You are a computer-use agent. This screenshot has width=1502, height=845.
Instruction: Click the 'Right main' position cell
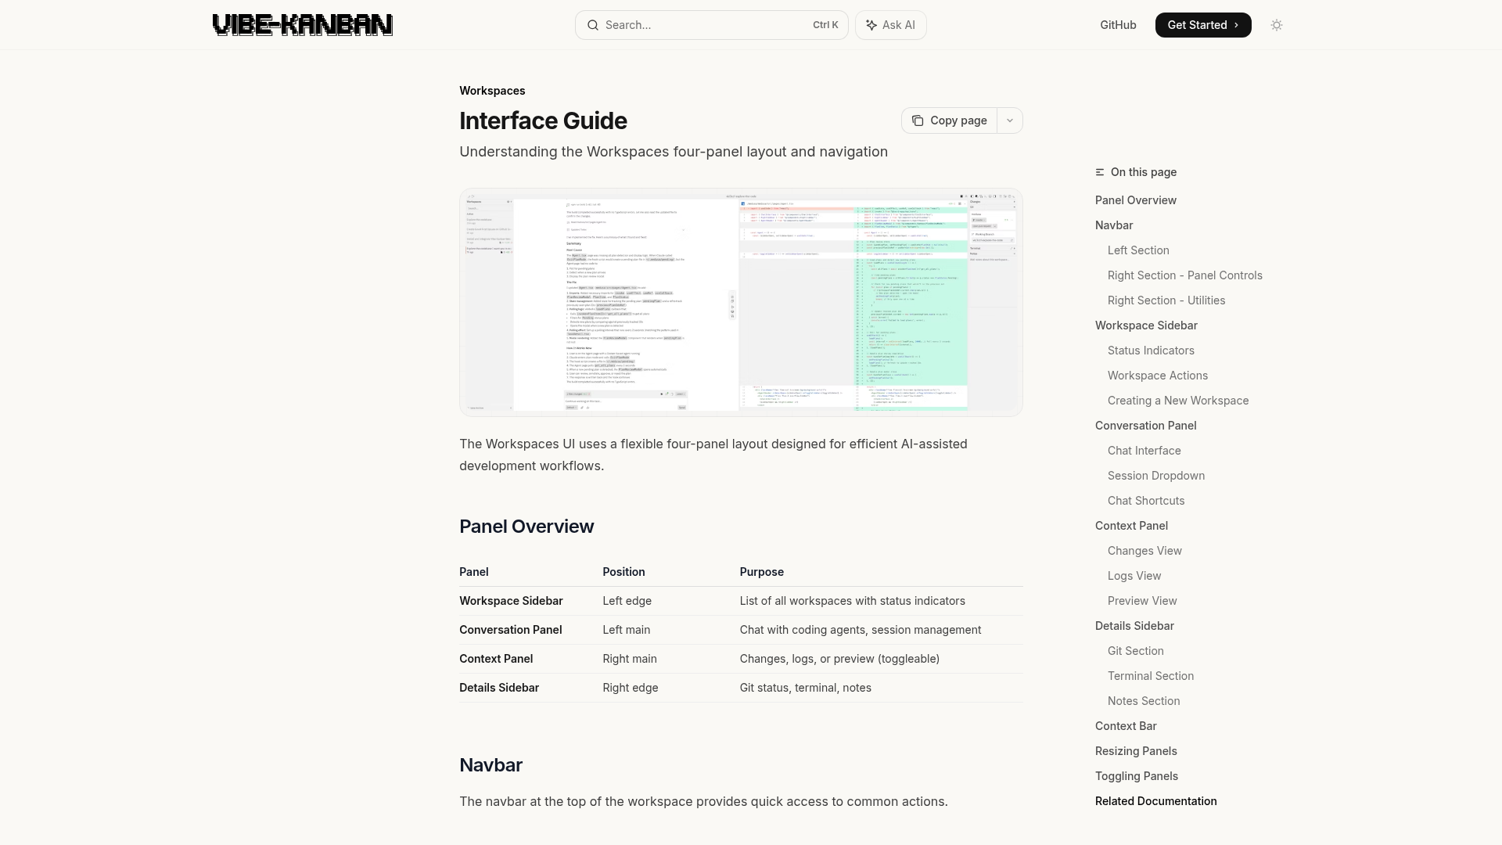point(630,659)
